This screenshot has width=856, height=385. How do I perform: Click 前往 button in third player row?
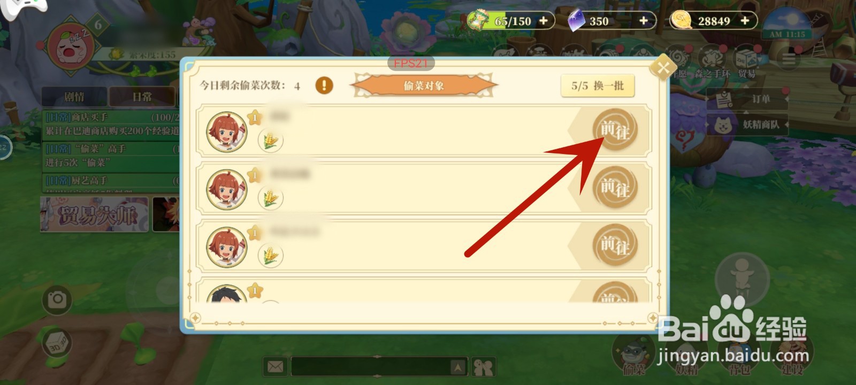(x=615, y=245)
